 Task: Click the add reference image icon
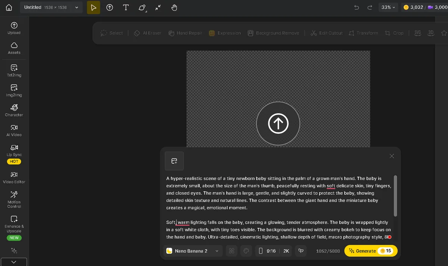174,161
